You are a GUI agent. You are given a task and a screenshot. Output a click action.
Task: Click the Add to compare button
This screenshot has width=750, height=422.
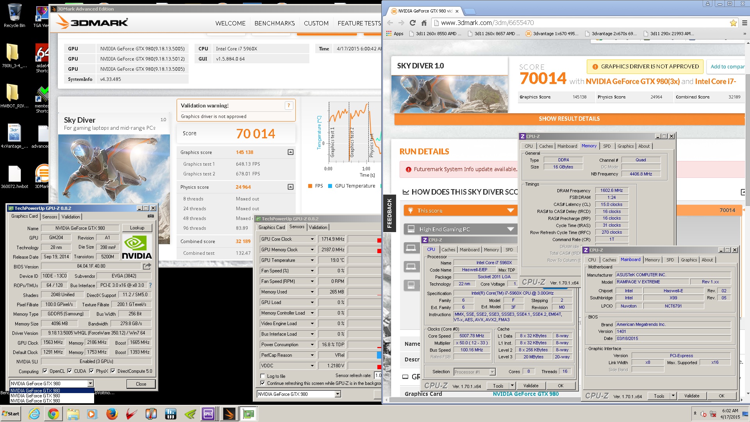(x=727, y=67)
